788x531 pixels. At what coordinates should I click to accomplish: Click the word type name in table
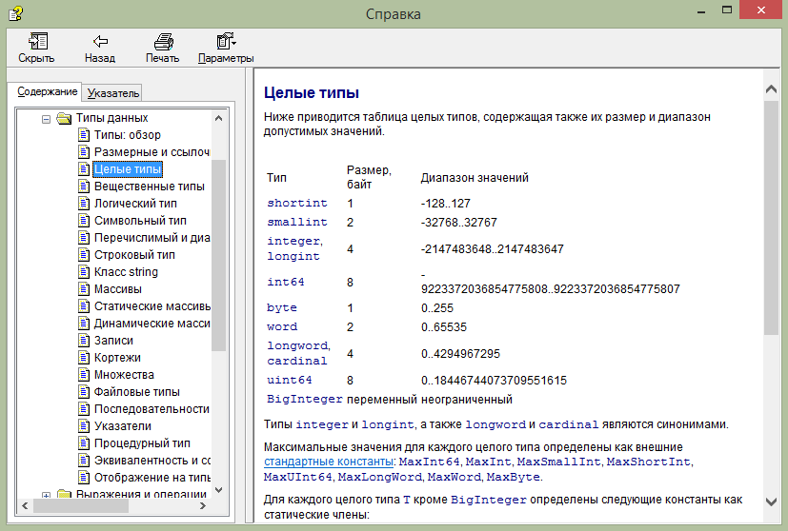[x=282, y=326]
